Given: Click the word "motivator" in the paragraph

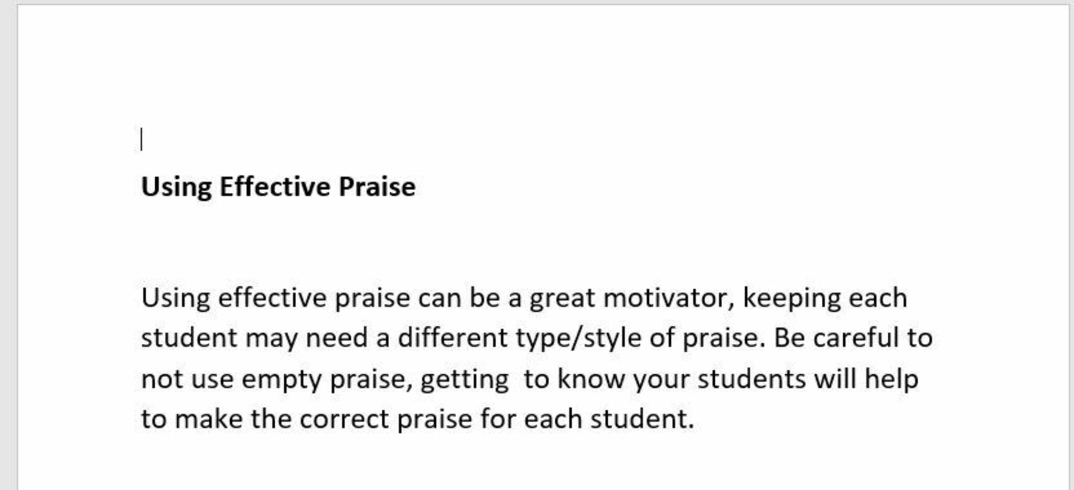Looking at the screenshot, I should tap(669, 298).
